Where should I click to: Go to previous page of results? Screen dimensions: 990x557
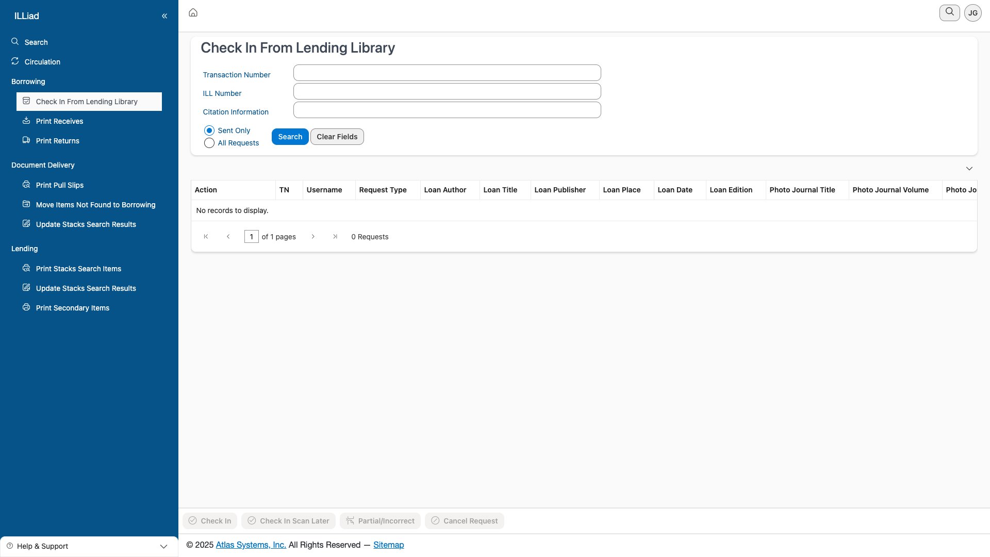[x=228, y=237]
